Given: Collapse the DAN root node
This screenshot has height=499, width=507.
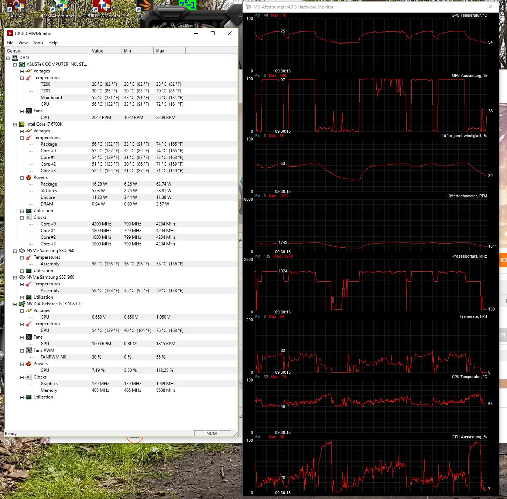Looking at the screenshot, I should click(8, 58).
